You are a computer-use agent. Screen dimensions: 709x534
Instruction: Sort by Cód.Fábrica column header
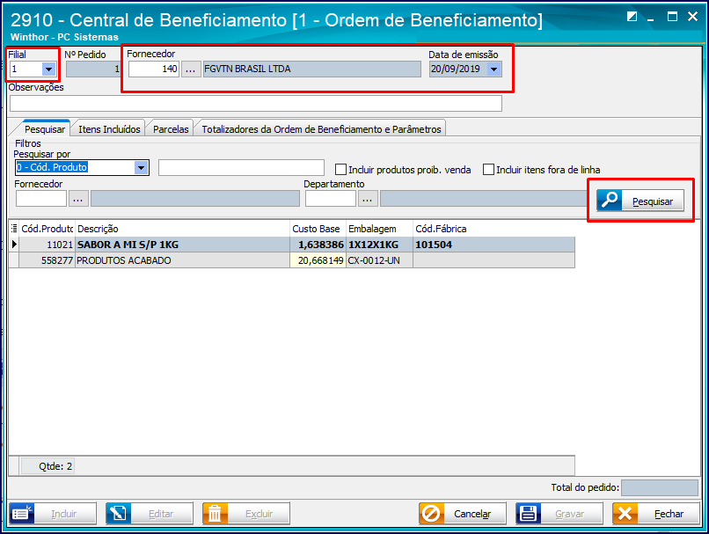coord(493,229)
